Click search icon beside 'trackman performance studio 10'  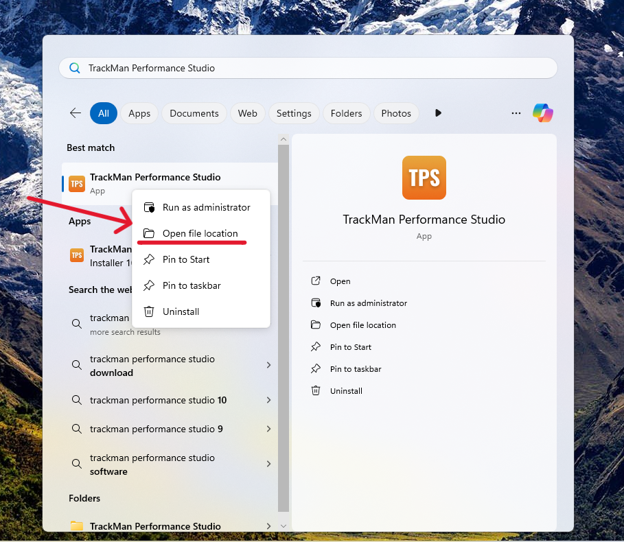77,400
